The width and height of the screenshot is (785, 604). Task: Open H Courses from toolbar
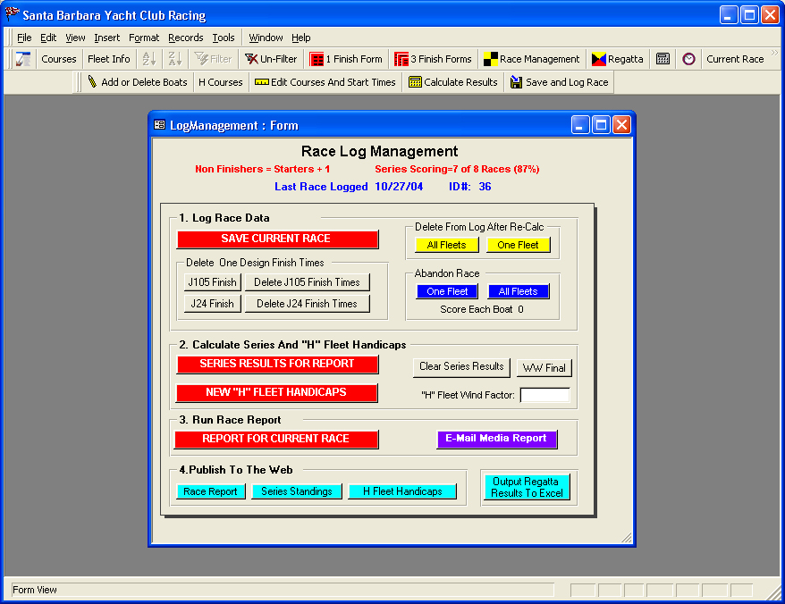(x=220, y=82)
